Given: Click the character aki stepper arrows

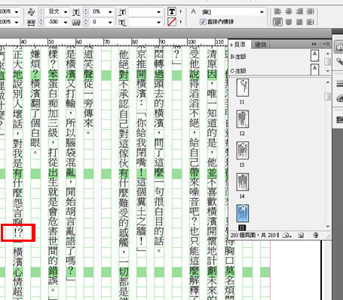Looking at the screenshot, I should coord(86,23).
